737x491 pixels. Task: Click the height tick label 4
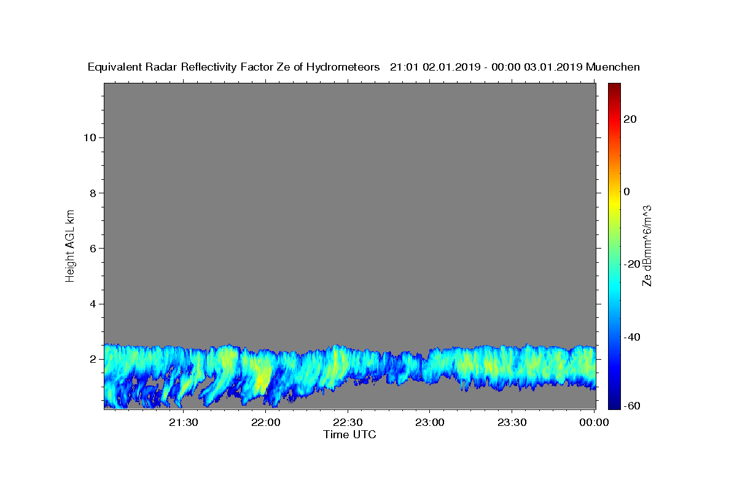click(93, 304)
